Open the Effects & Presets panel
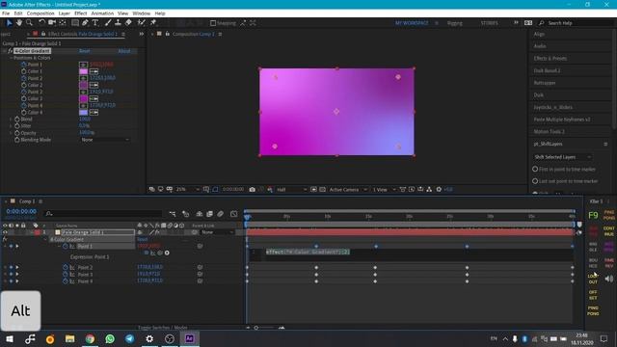This screenshot has width=617, height=347. [550, 58]
